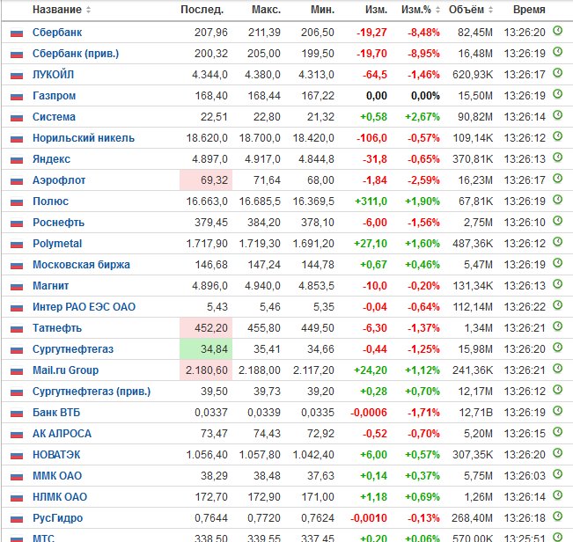Click the Russian flag icon beside Сургутнефтегаз
The height and width of the screenshot is (542, 573).
pyautogui.click(x=17, y=350)
